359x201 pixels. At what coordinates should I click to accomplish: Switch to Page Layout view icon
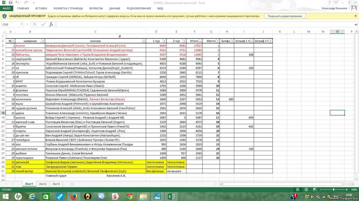pos(306,189)
